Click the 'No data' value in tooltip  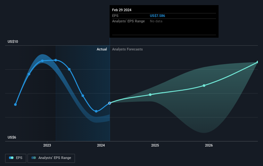[x=156, y=21]
